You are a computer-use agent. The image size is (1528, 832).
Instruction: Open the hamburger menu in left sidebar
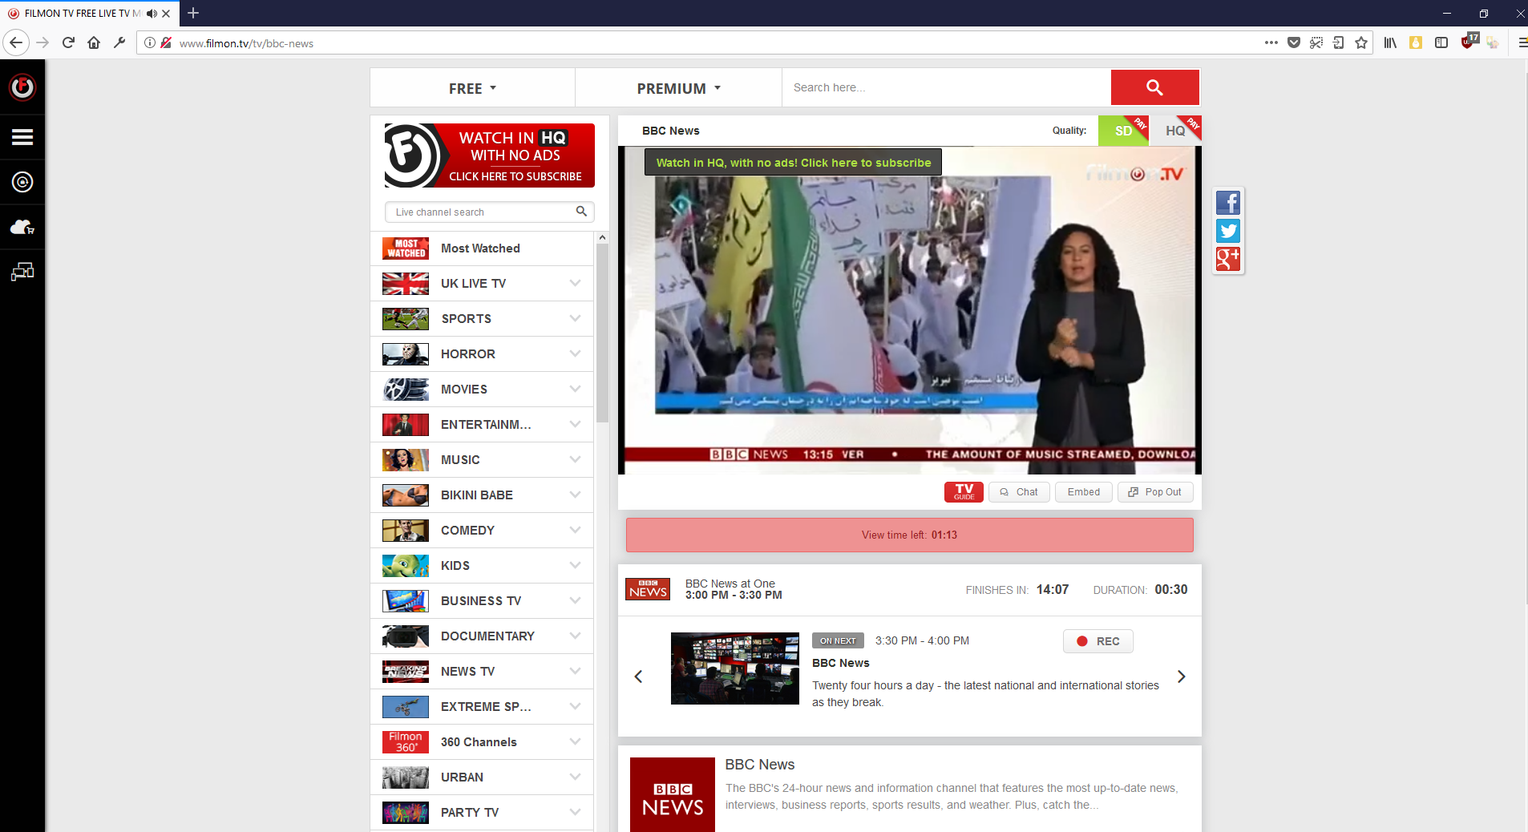[22, 136]
